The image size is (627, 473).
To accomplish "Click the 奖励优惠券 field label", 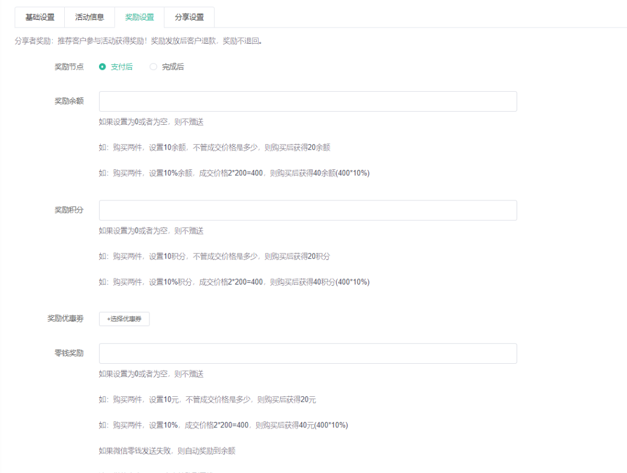I will point(65,319).
